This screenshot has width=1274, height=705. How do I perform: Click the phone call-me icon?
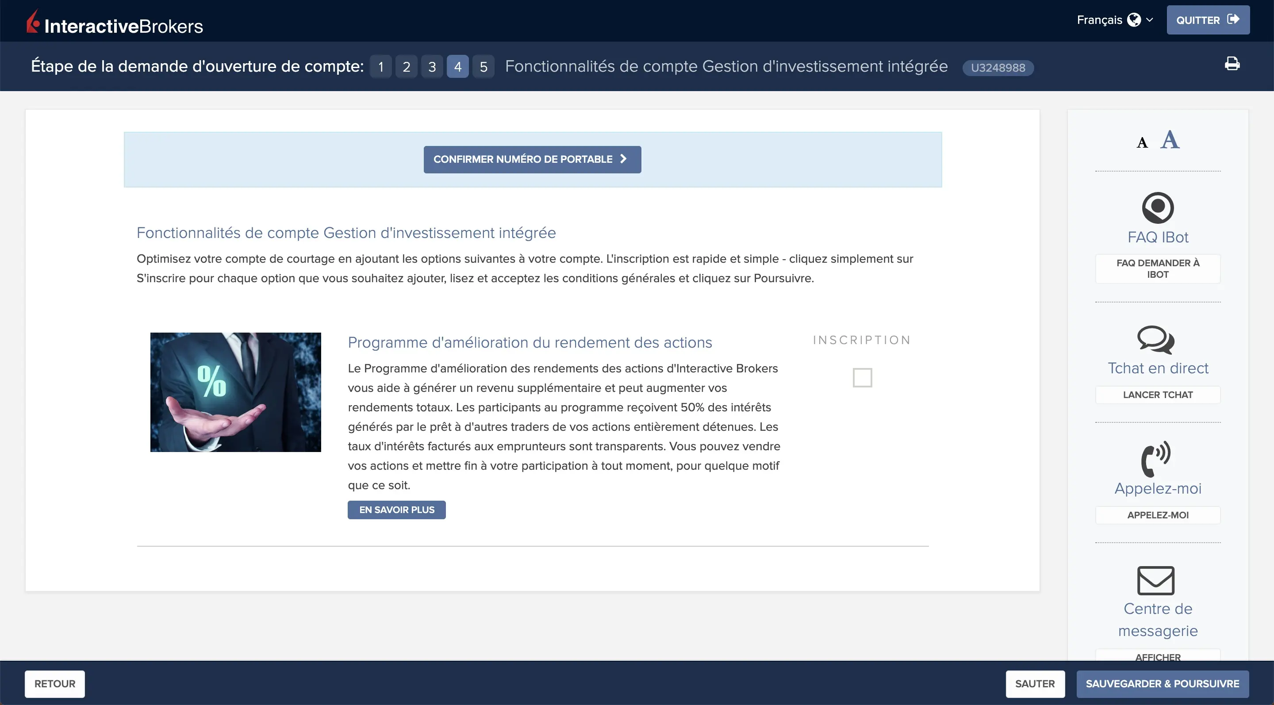pos(1156,459)
